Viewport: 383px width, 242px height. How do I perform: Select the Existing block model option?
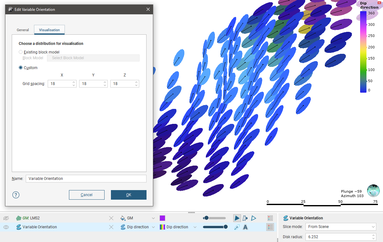point(21,52)
